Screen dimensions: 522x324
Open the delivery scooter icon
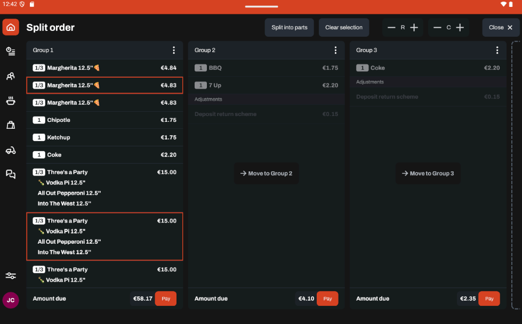point(11,150)
